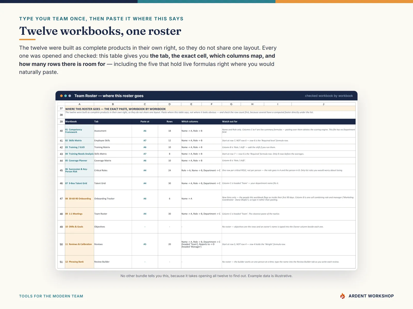
Task: Click 'checked workbook by workbook' label
Action: [x=329, y=96]
